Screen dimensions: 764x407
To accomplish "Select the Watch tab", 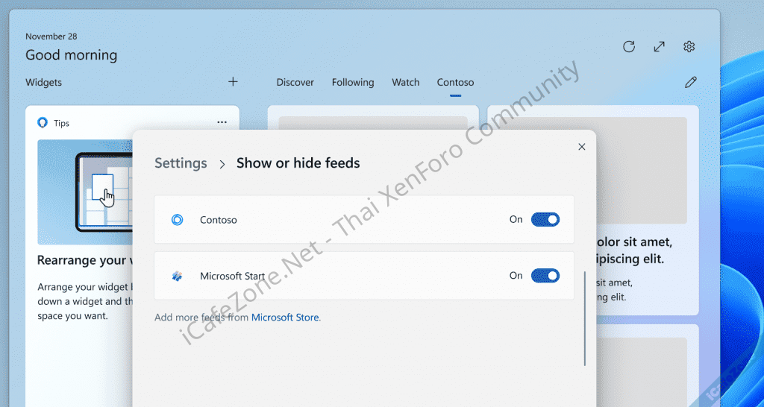I will [406, 83].
